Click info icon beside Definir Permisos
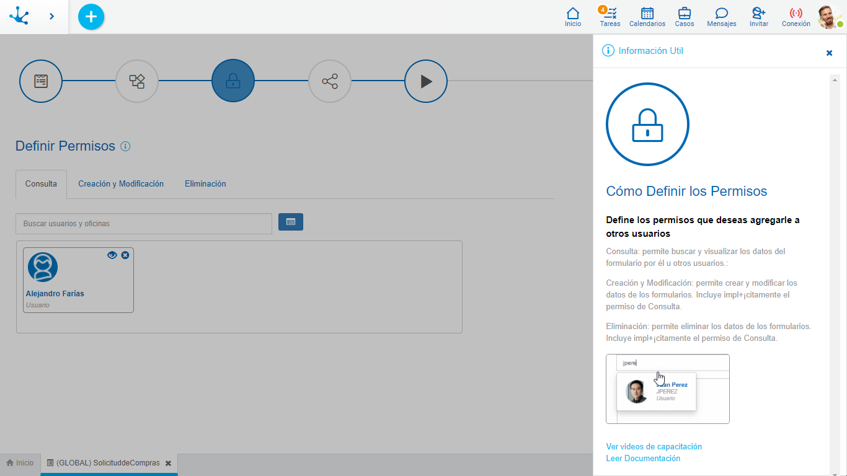847x476 pixels. (x=125, y=146)
